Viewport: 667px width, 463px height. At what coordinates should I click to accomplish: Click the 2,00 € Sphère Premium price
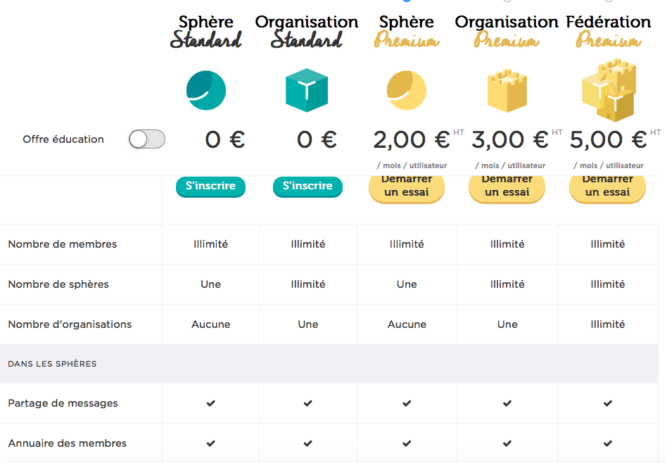coord(412,140)
